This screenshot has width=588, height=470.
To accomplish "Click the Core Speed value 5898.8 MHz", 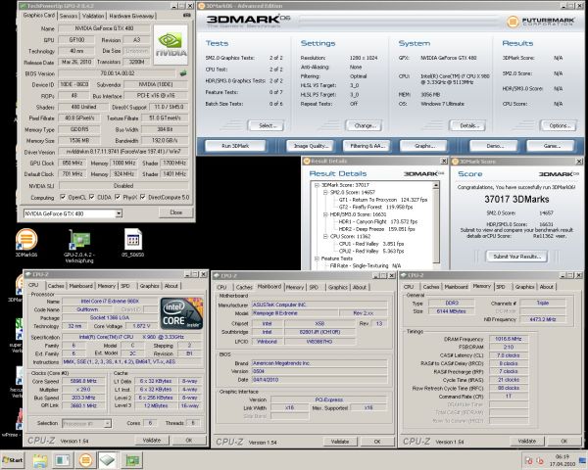I will (x=85, y=381).
